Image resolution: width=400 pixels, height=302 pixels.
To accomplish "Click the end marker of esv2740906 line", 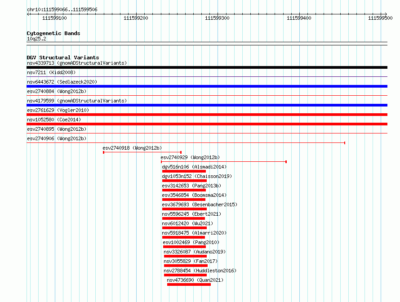I will tap(345, 143).
